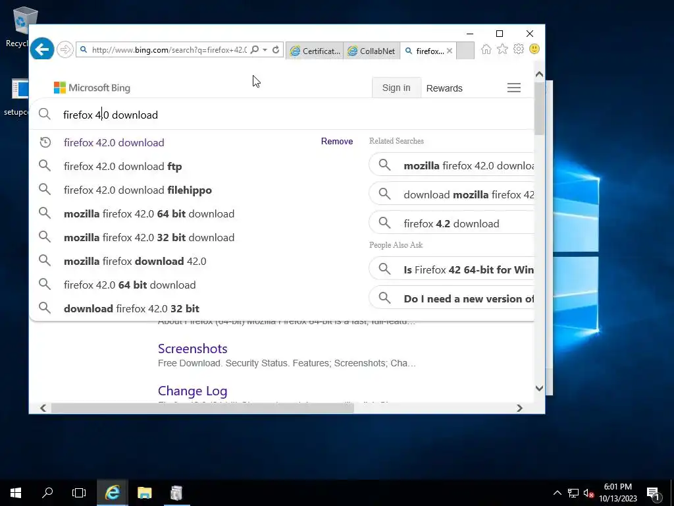Click Internet Explorer taskbar icon

112,493
